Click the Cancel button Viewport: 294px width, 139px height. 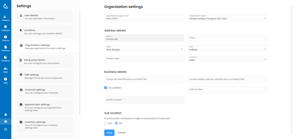pyautogui.click(x=121, y=133)
